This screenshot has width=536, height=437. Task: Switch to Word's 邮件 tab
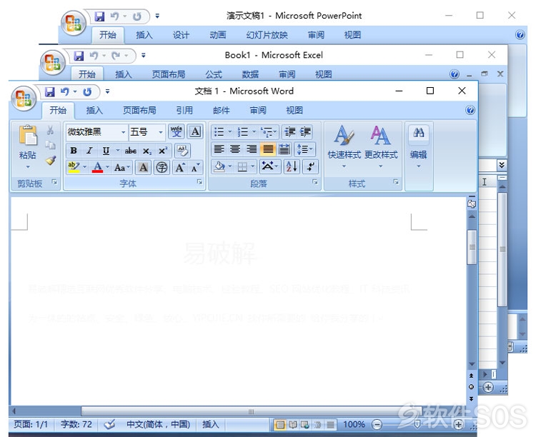tap(221, 111)
